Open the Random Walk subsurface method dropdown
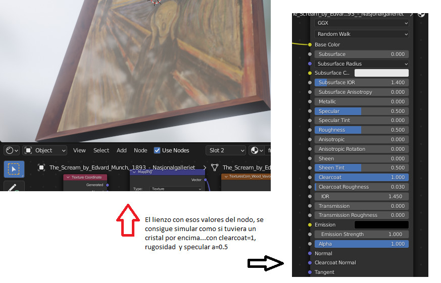The height and width of the screenshot is (283, 441). [361, 34]
